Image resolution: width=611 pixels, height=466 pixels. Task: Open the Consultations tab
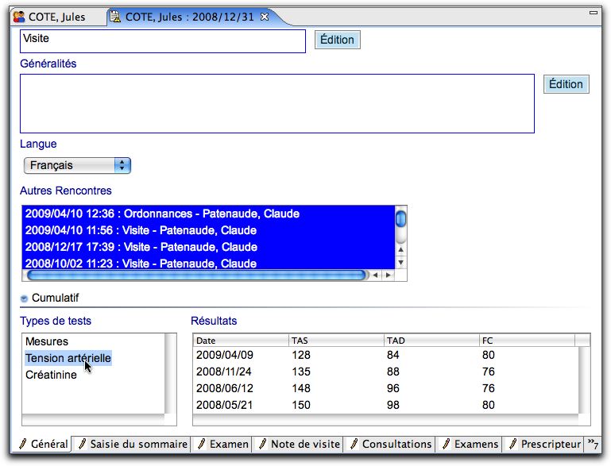tap(391, 445)
